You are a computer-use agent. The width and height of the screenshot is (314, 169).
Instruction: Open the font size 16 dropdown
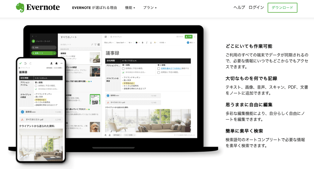pyautogui.click(x=130, y=43)
